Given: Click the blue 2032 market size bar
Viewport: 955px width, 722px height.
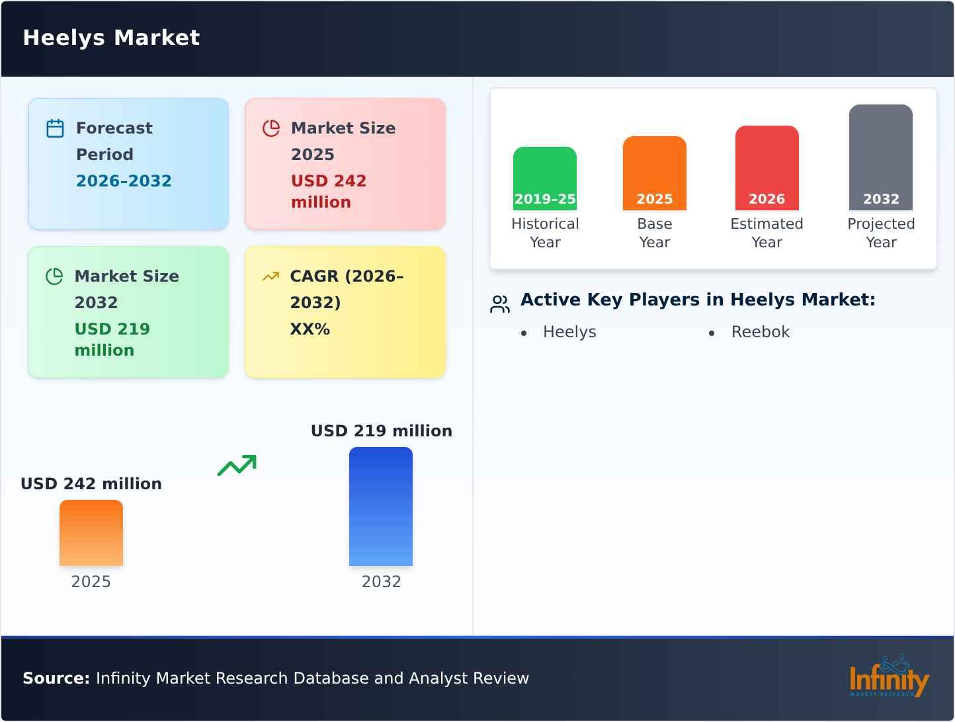Looking at the screenshot, I should 381,506.
